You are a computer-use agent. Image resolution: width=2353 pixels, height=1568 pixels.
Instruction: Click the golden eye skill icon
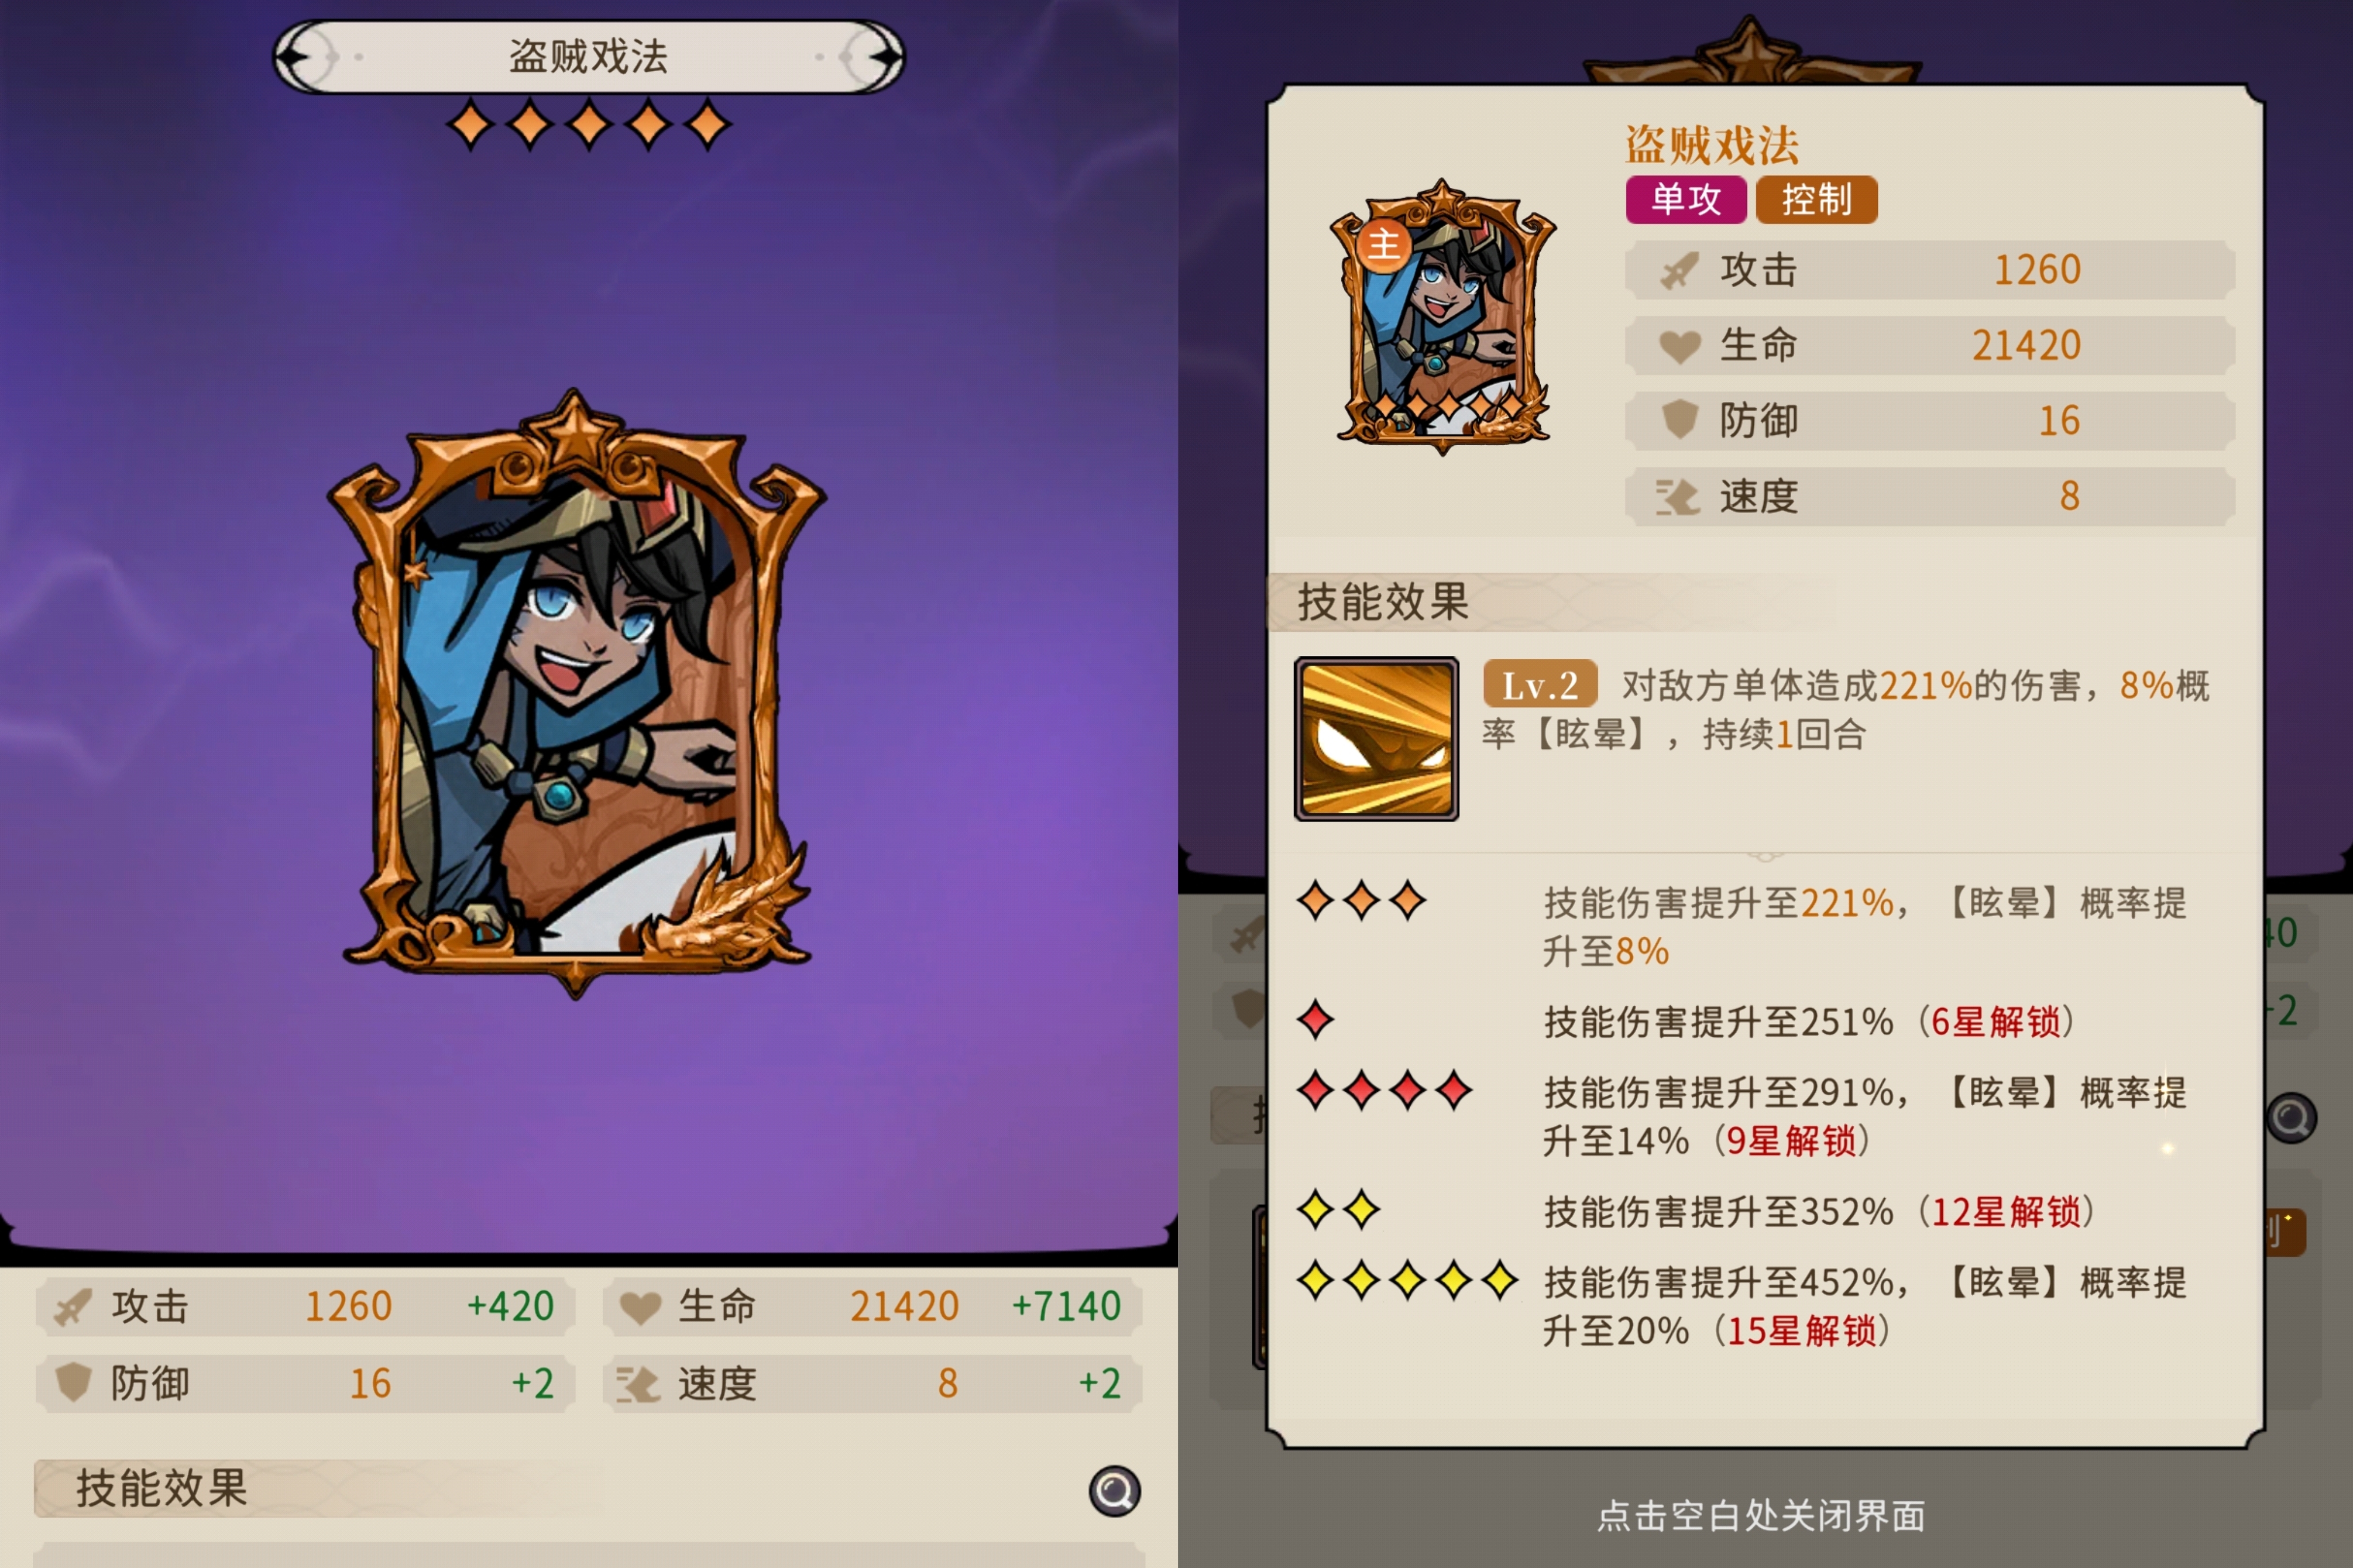click(x=1376, y=739)
